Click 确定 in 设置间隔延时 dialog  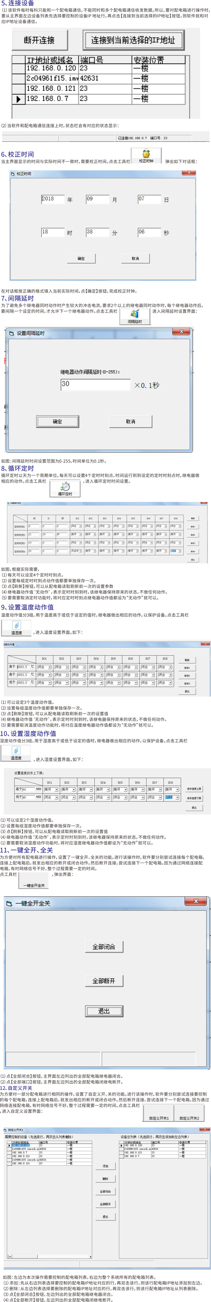[58, 421]
